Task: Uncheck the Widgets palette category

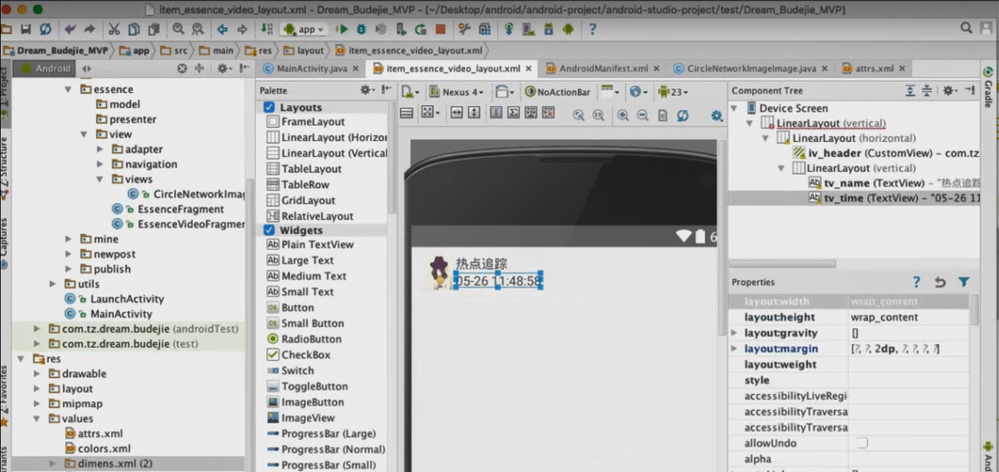Action: (268, 229)
